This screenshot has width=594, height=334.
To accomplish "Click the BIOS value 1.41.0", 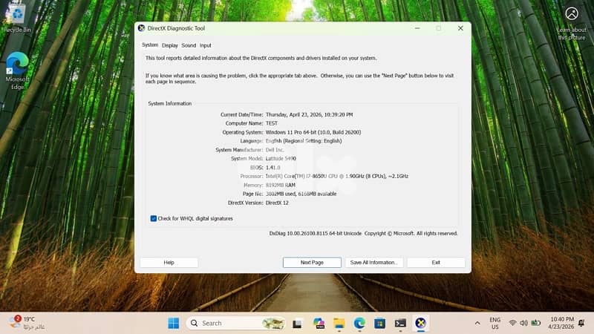I will (273, 168).
